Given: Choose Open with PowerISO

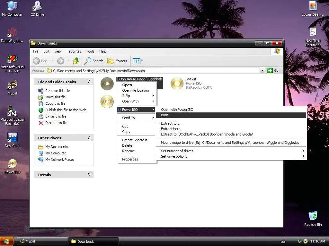Looking at the screenshot, I should point(231,110).
